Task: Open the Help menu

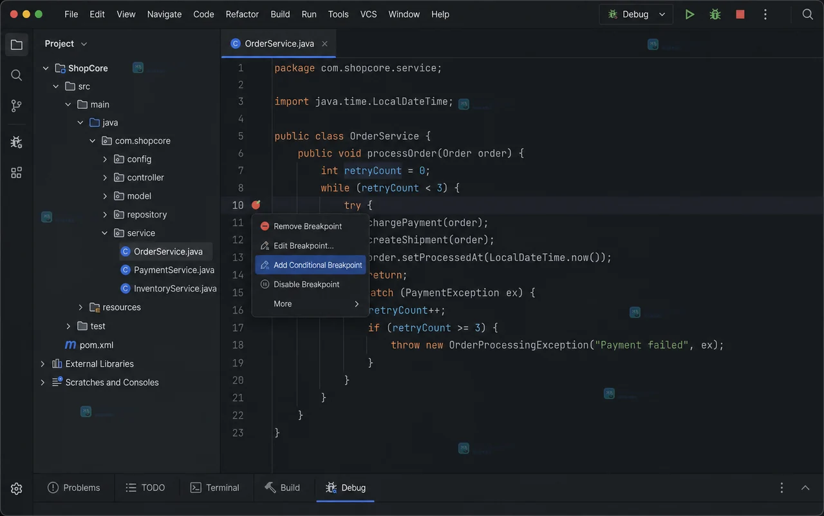Action: pyautogui.click(x=440, y=14)
